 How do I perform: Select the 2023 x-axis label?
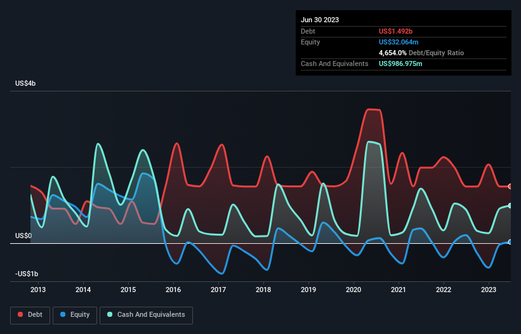tap(489, 290)
